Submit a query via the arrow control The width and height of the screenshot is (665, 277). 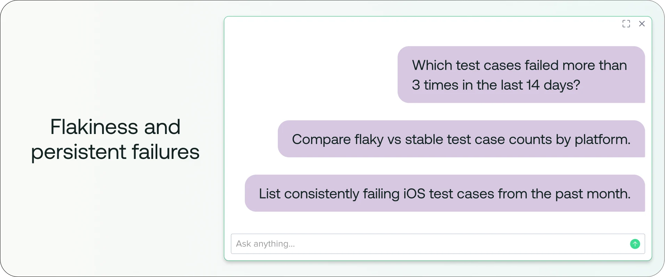point(635,244)
